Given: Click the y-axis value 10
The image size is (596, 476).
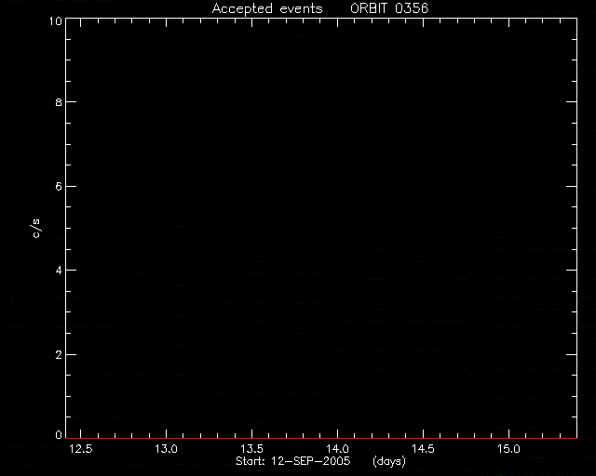Looking at the screenshot, I should tap(56, 20).
